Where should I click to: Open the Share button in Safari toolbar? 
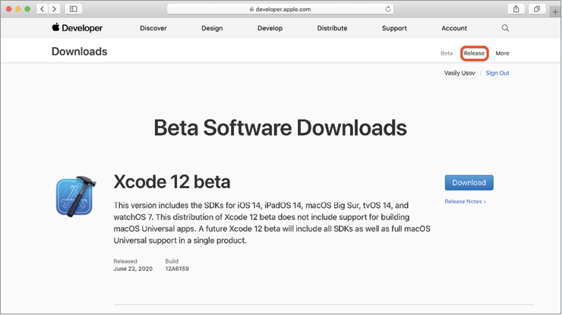[x=516, y=8]
